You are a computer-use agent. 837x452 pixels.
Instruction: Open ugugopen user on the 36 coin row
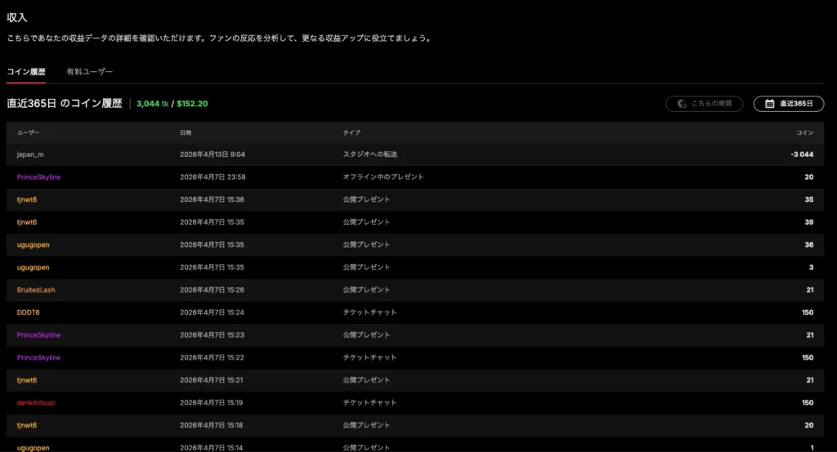tap(33, 244)
